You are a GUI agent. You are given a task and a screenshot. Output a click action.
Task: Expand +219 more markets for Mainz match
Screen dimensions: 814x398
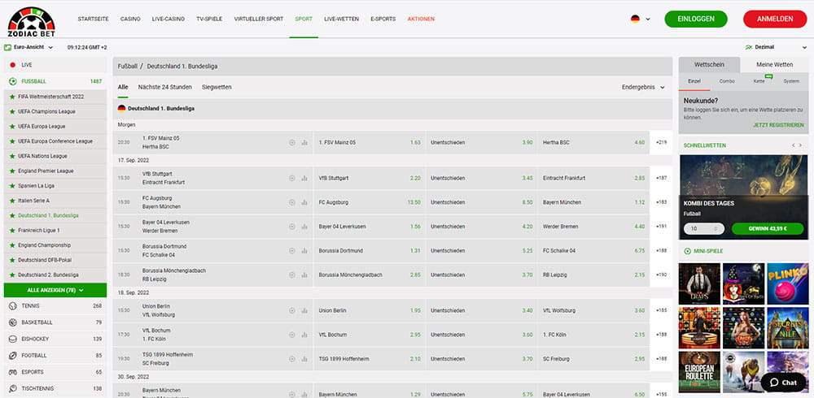pyautogui.click(x=661, y=142)
